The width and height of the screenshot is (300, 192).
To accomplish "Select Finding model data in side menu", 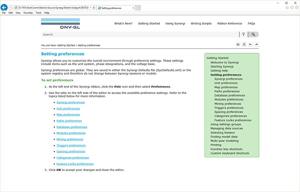I will click(224, 137).
